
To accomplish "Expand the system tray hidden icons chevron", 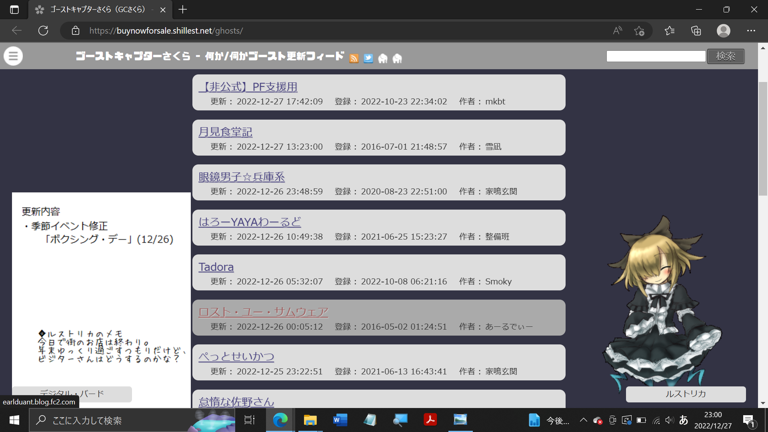I will pos(584,420).
